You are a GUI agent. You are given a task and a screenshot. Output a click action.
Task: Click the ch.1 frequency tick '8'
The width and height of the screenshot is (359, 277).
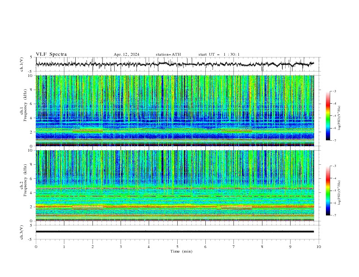coord(32,90)
